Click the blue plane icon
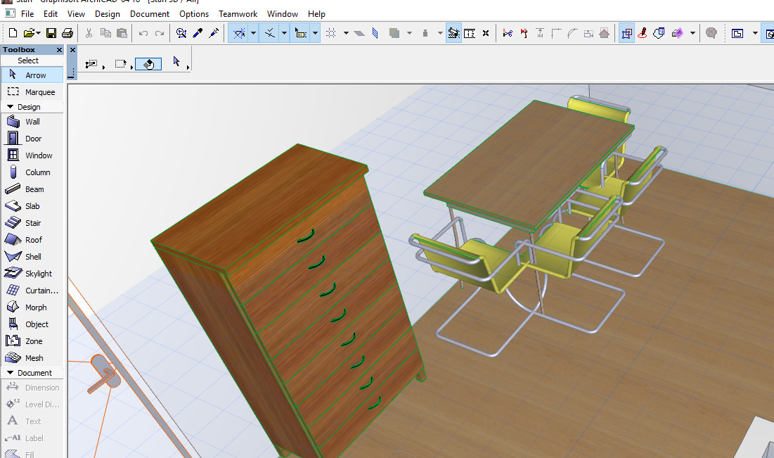This screenshot has width=774, height=458. point(375,33)
